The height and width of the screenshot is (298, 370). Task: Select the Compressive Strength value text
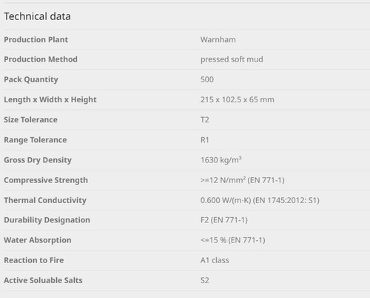tap(243, 180)
